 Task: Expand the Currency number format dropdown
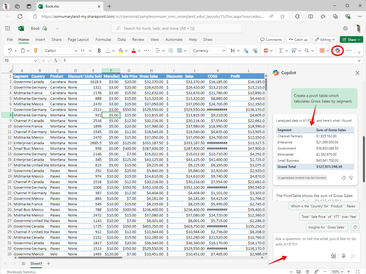coord(223,51)
